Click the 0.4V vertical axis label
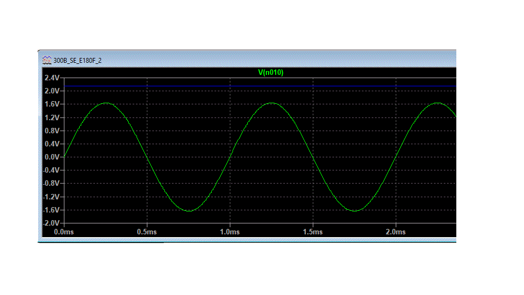524x295 pixels. [52, 144]
